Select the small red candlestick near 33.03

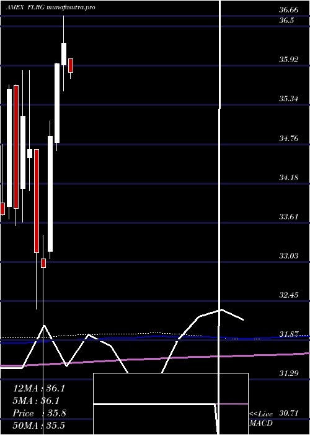click(x=43, y=263)
